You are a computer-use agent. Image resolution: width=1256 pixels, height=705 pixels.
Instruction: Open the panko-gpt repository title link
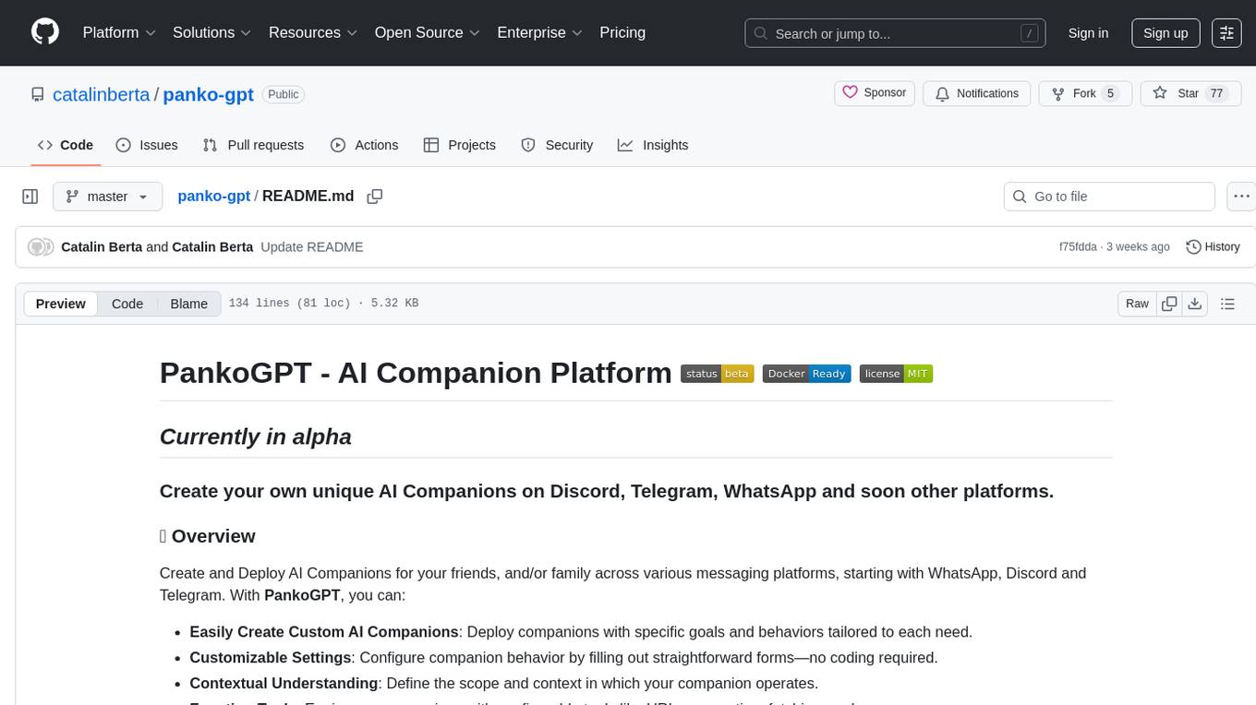(x=209, y=94)
